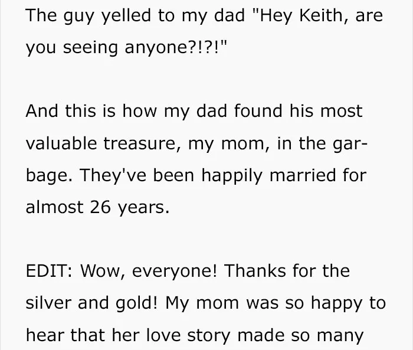Click the word "treasure,"
413x350 pixels.
142,143
